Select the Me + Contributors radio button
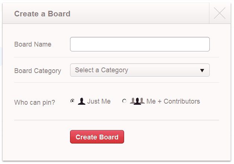This screenshot has height=164, width=234. (124, 101)
